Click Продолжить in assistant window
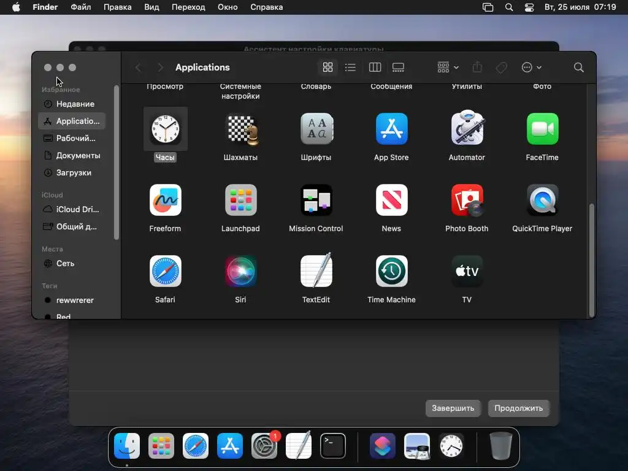This screenshot has width=628, height=471. (x=518, y=408)
